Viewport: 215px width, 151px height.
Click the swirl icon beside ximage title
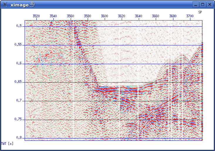(x=32, y=4)
